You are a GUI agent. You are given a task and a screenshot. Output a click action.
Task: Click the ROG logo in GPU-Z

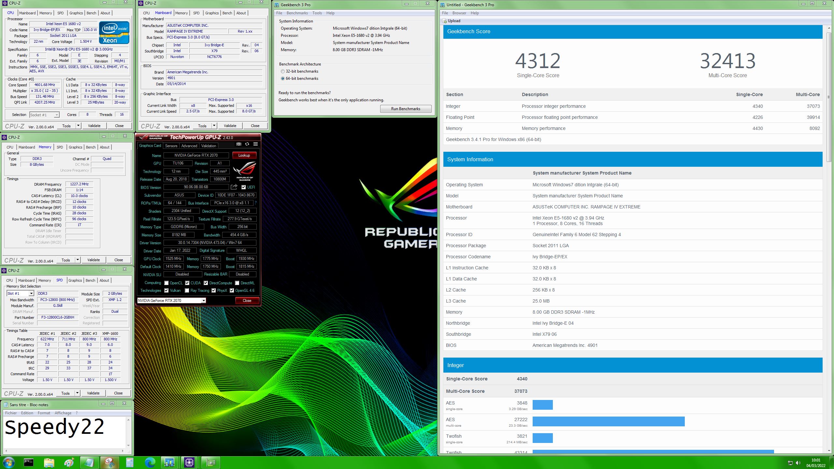click(x=245, y=171)
